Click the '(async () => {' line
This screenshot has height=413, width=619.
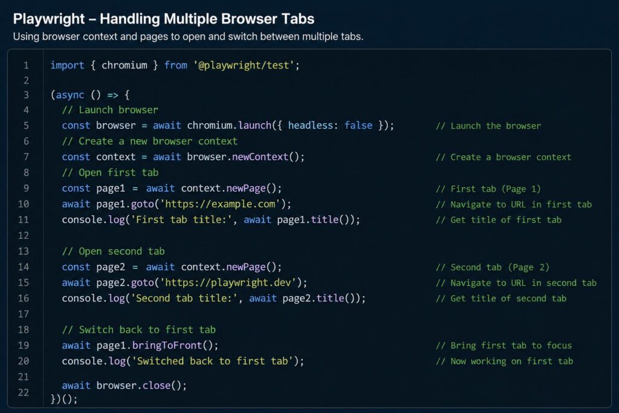pyautogui.click(x=90, y=95)
